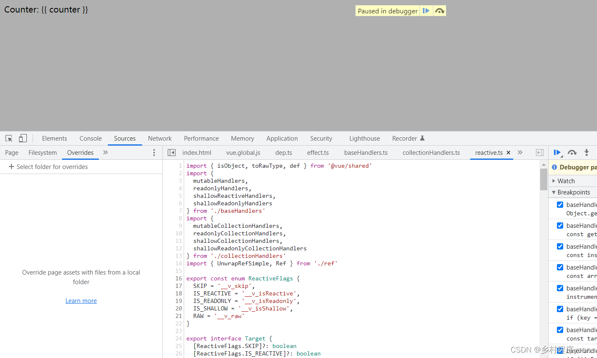This screenshot has width=597, height=358.
Task: Resume script execution in debugger toolbar
Action: tap(557, 153)
